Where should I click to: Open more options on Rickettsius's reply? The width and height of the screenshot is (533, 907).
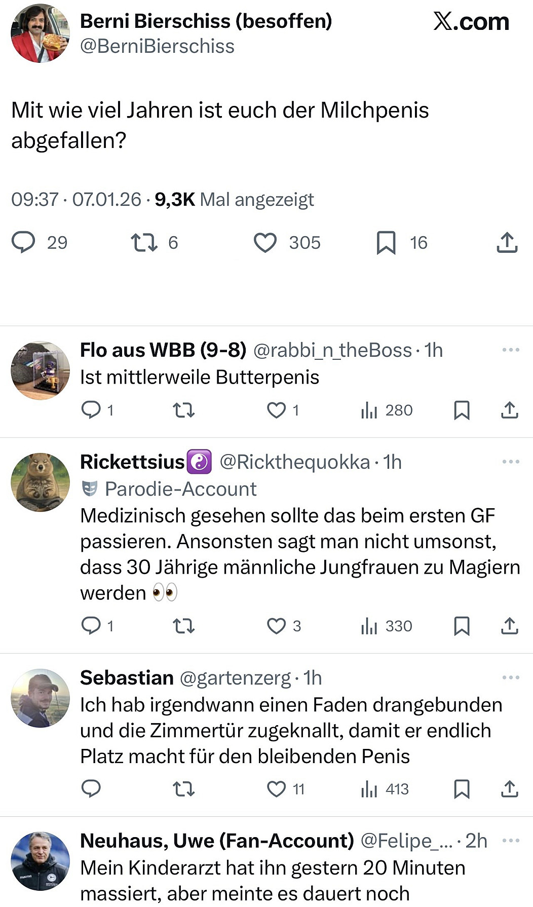pyautogui.click(x=511, y=462)
